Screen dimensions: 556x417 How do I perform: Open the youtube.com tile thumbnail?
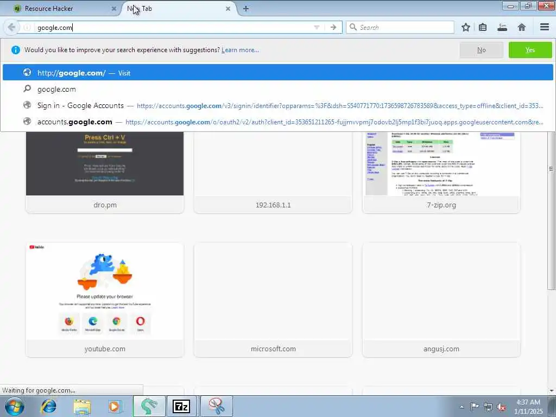(x=105, y=291)
